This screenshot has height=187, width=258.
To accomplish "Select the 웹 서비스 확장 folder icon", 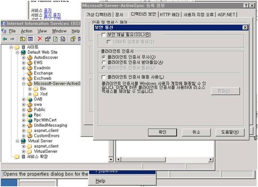I will (x=17, y=157).
